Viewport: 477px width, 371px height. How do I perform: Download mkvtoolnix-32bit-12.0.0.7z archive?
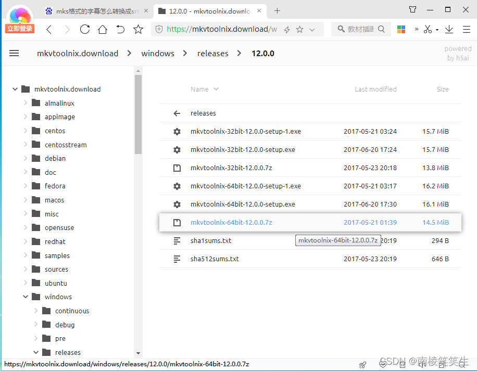click(310, 168)
